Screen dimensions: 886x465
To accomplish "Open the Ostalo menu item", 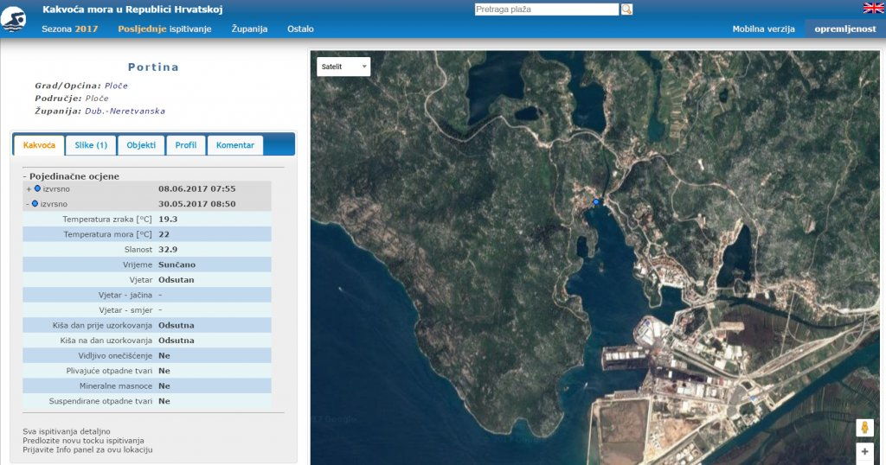I will (x=300, y=29).
